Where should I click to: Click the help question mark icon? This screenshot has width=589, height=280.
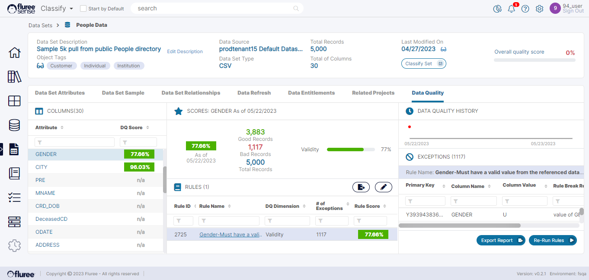(x=525, y=9)
